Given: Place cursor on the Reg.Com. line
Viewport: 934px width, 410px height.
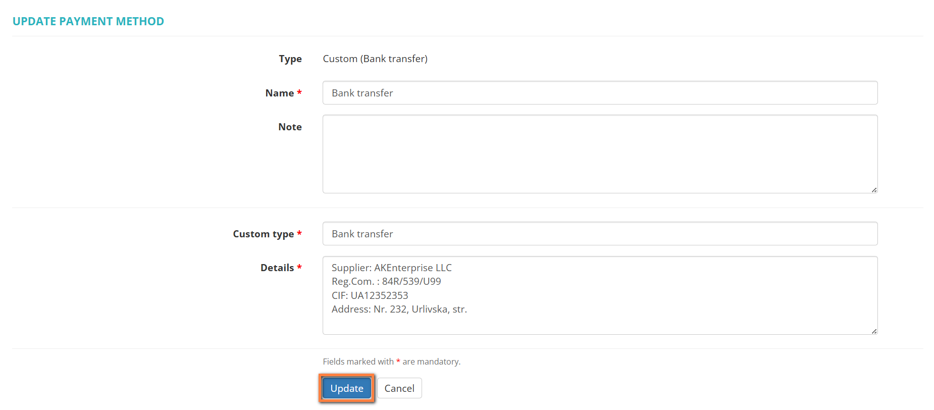Looking at the screenshot, I should click(386, 281).
